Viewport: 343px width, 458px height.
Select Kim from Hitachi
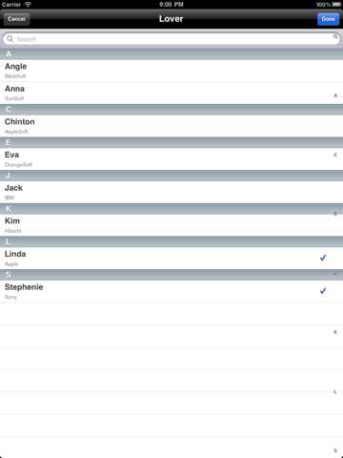click(171, 225)
